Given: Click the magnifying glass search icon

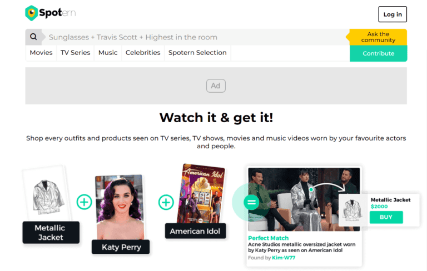Looking at the screenshot, I should [33, 37].
